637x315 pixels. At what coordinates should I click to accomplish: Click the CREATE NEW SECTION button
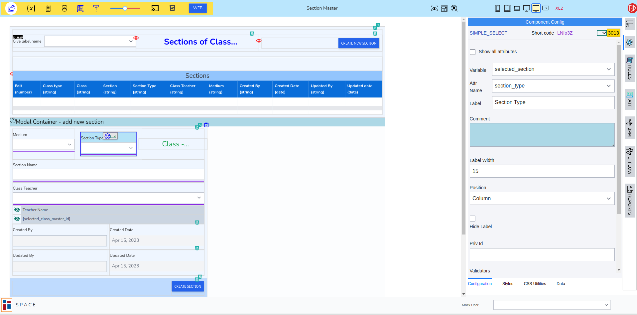[x=358, y=43]
